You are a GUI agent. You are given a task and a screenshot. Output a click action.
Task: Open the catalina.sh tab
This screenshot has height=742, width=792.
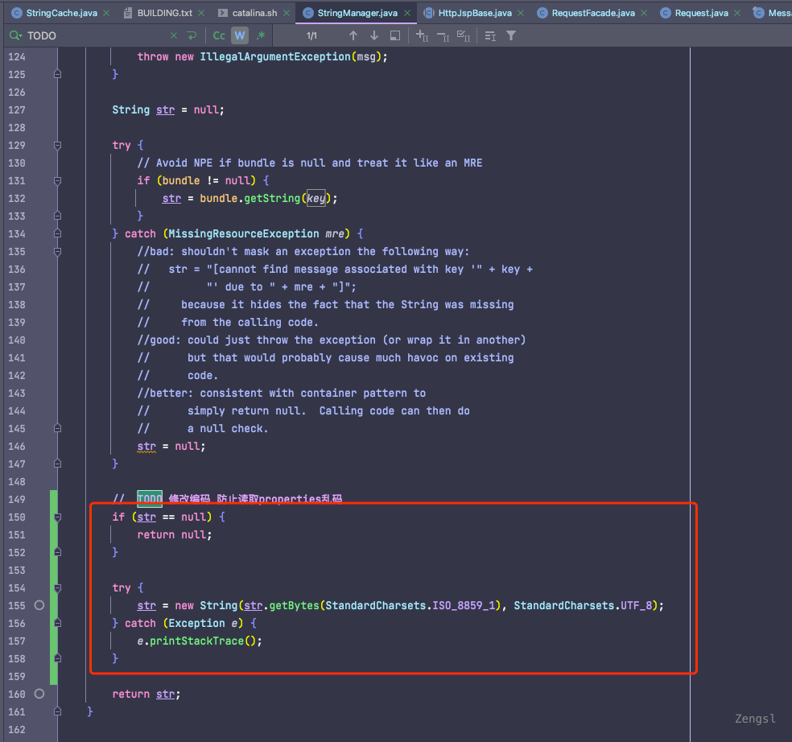[254, 13]
